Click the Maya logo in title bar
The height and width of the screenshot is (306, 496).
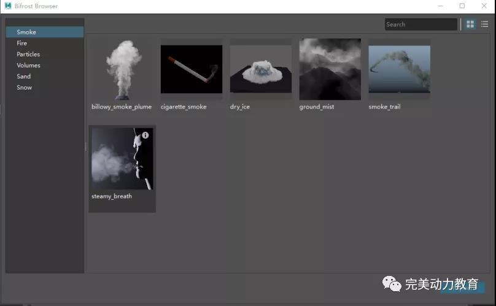(x=8, y=6)
